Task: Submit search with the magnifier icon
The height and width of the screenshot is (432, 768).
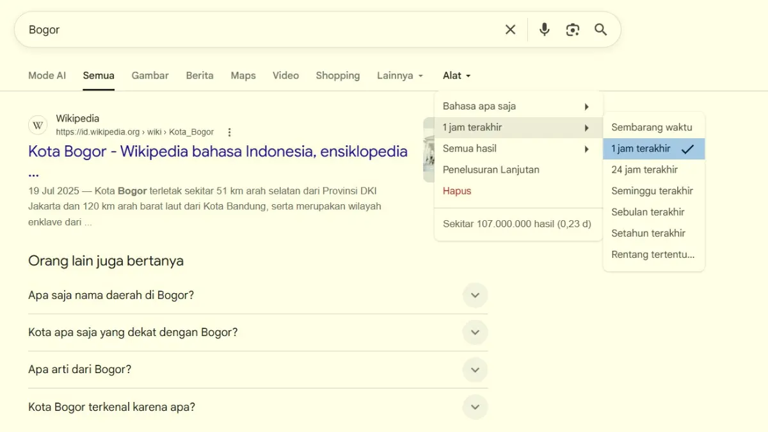Action: [x=600, y=29]
